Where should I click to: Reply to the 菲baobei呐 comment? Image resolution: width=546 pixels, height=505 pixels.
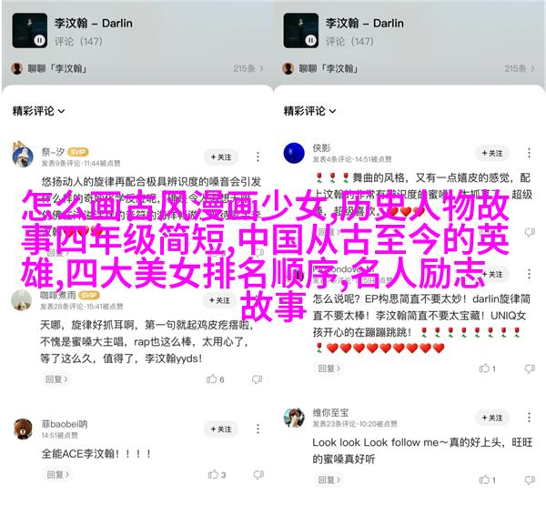pos(58,474)
